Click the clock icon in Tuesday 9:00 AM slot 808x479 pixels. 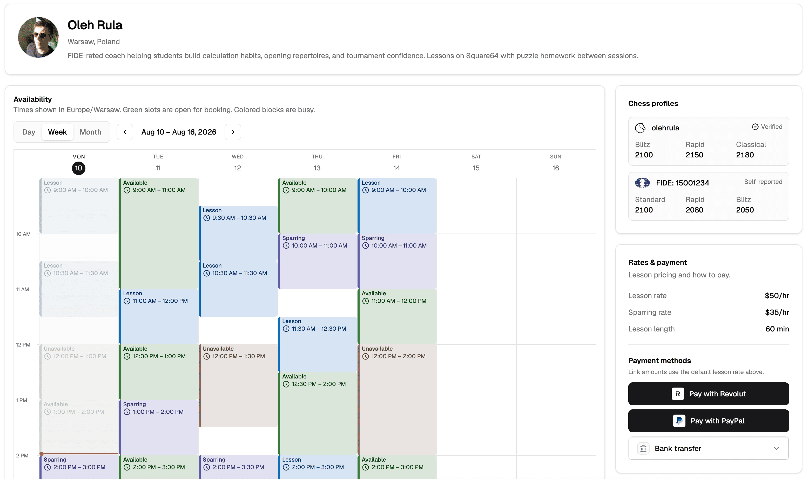click(127, 190)
